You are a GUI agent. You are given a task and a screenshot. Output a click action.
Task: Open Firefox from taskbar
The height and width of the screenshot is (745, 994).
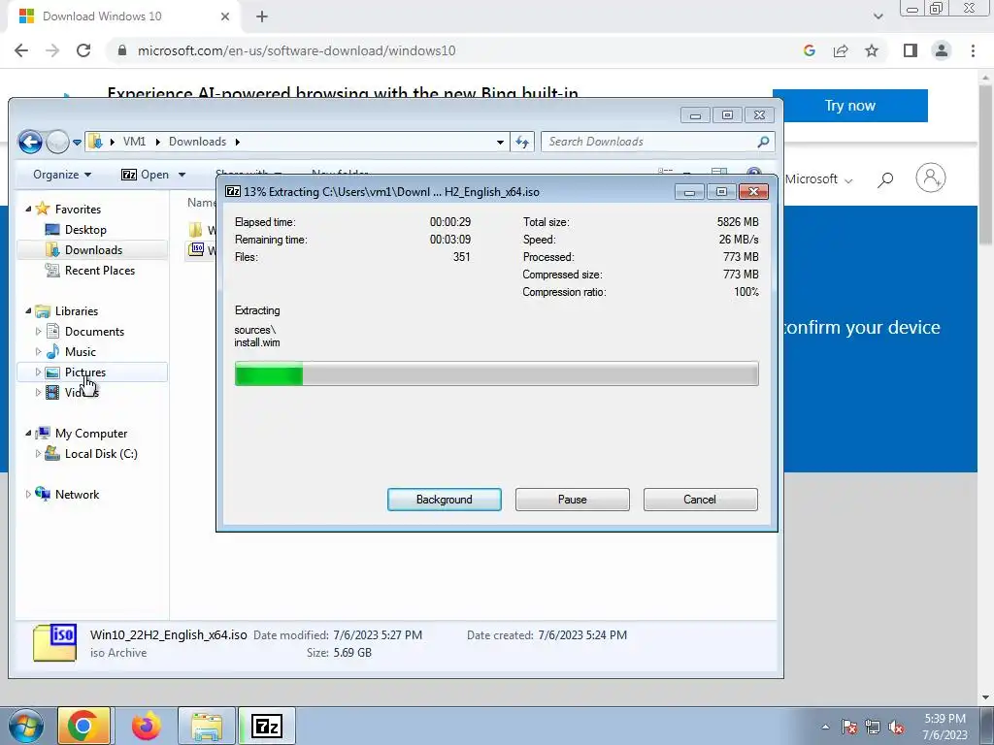pyautogui.click(x=146, y=726)
